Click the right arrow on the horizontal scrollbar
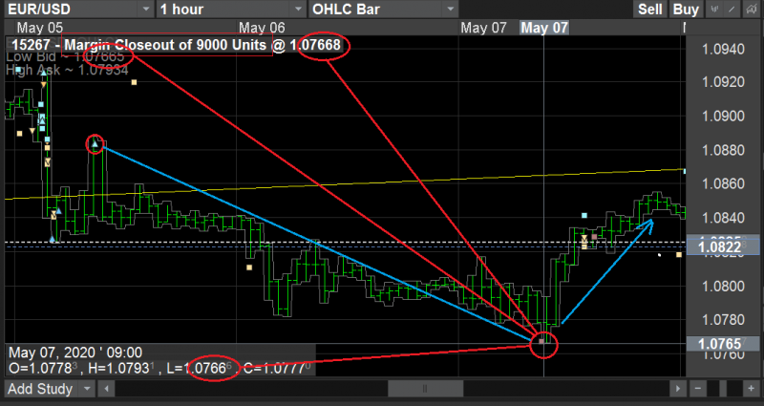This screenshot has height=406, width=764. [x=678, y=389]
